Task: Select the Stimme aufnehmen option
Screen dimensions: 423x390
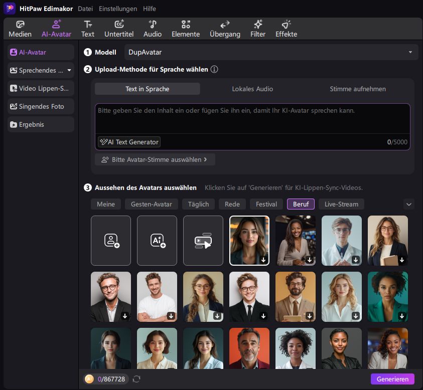Action: 358,89
